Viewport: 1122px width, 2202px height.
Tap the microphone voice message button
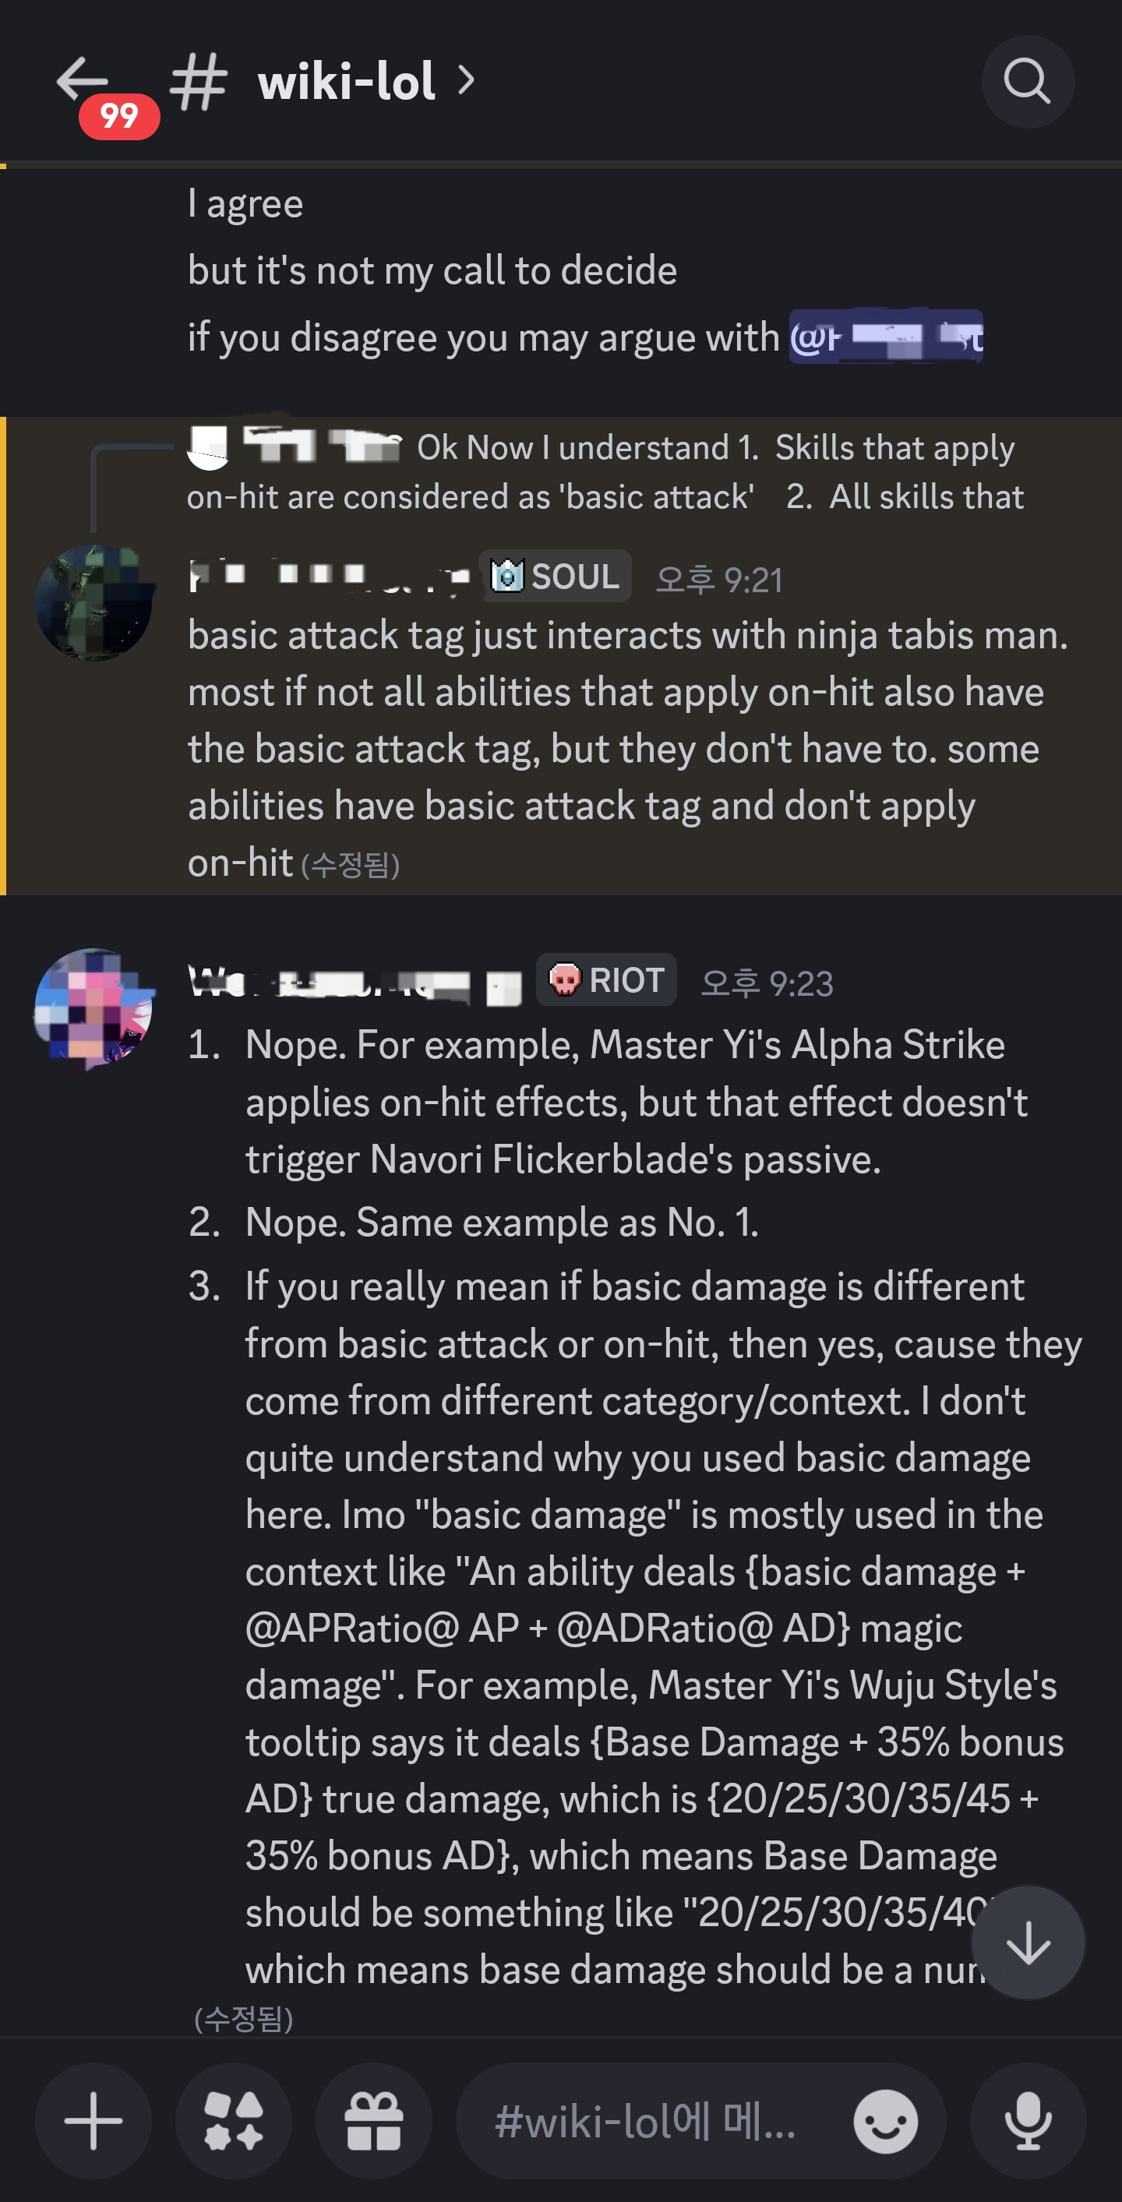[1027, 2121]
